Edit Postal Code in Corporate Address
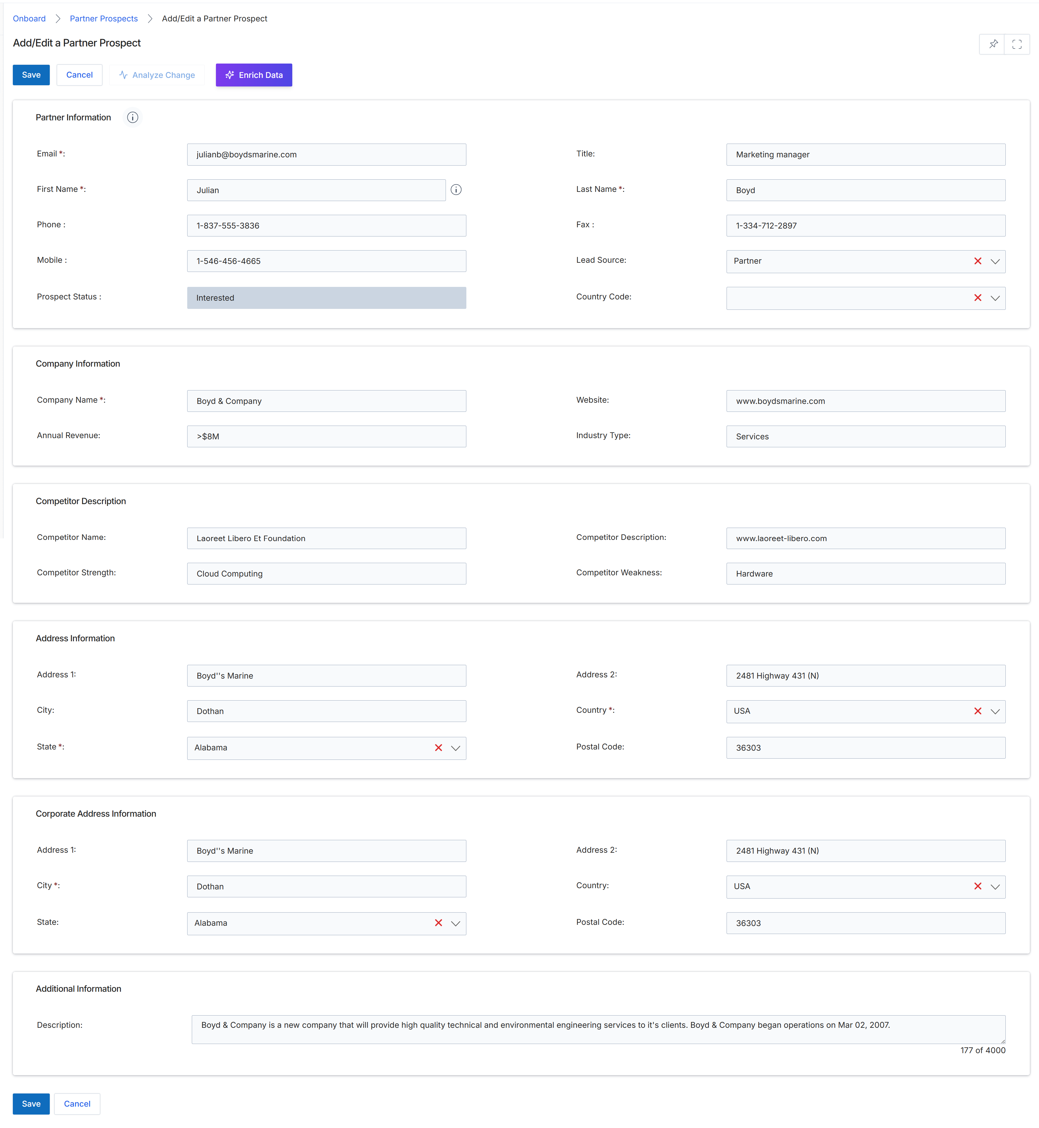 866,923
